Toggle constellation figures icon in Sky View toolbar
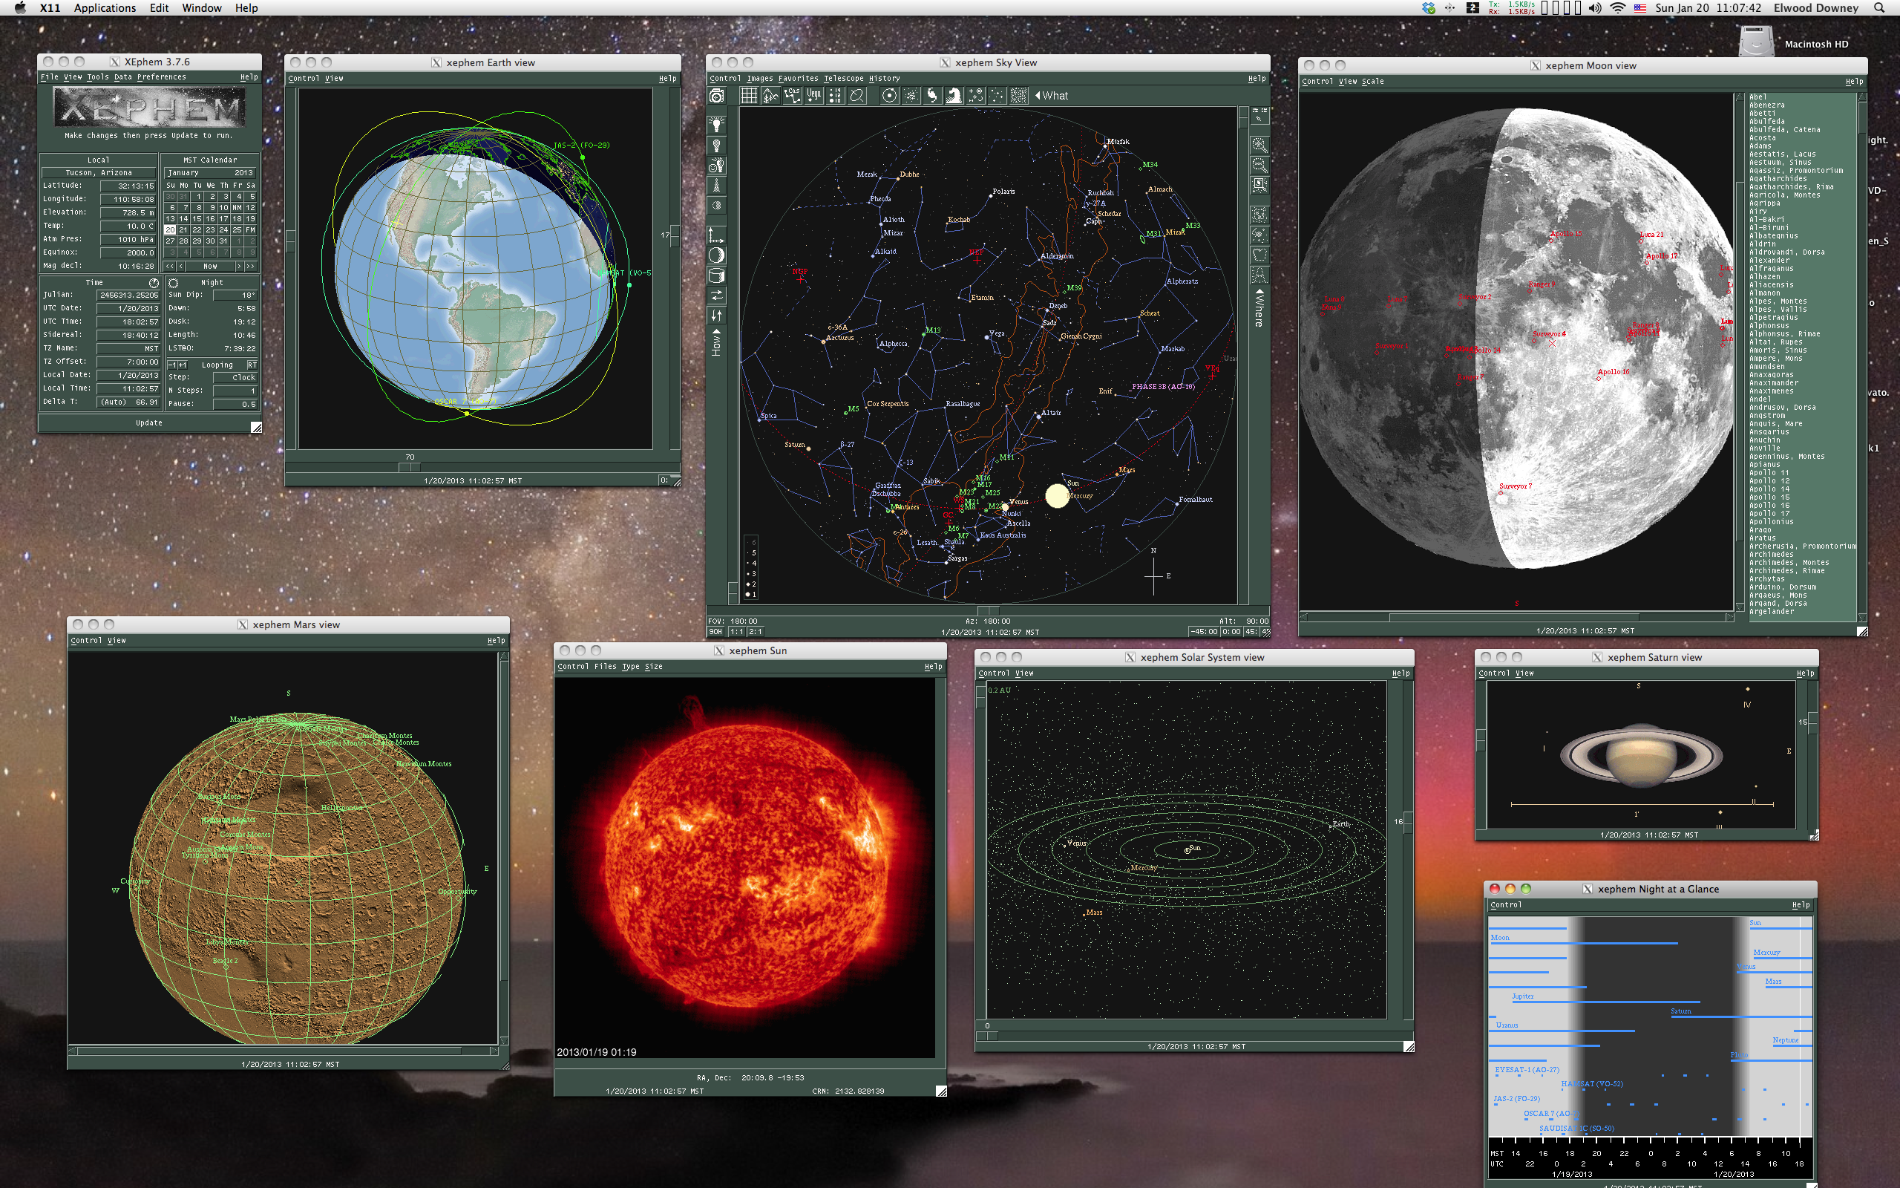1900x1188 pixels. tap(792, 95)
